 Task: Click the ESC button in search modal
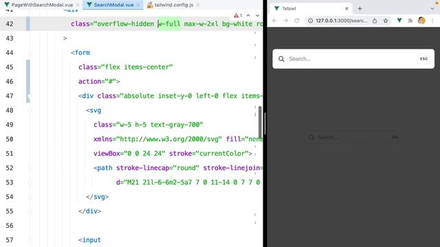[x=423, y=59]
